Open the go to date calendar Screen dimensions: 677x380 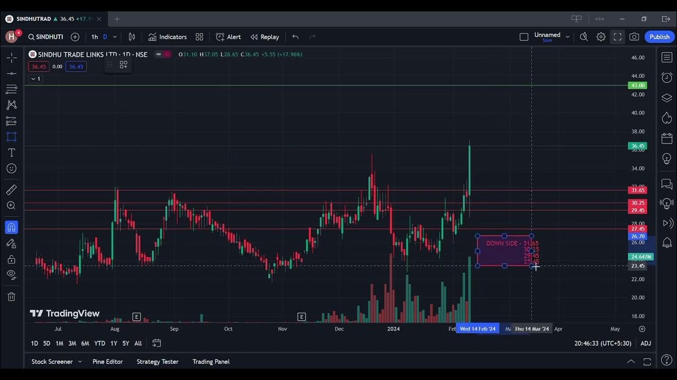pos(157,343)
